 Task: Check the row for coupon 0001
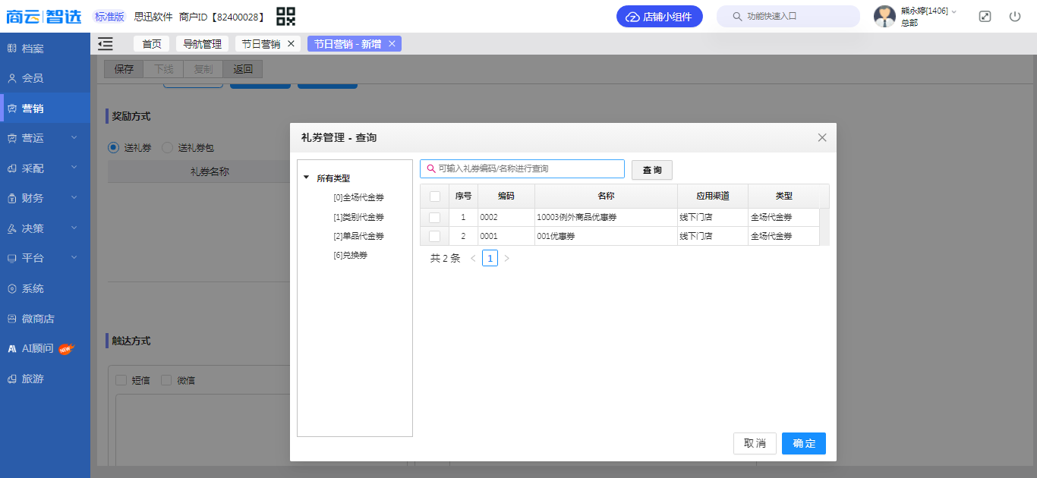(x=434, y=236)
